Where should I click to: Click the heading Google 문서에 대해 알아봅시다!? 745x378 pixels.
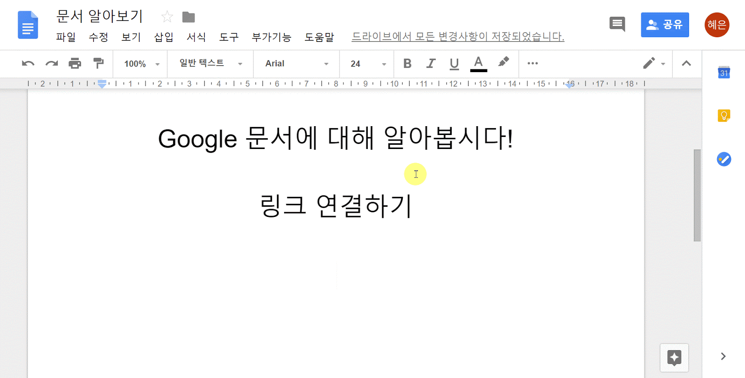(336, 138)
